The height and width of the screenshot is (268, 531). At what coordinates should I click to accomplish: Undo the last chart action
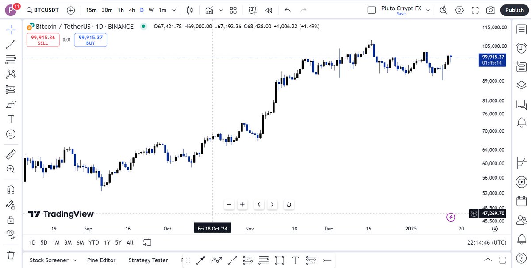(x=288, y=10)
